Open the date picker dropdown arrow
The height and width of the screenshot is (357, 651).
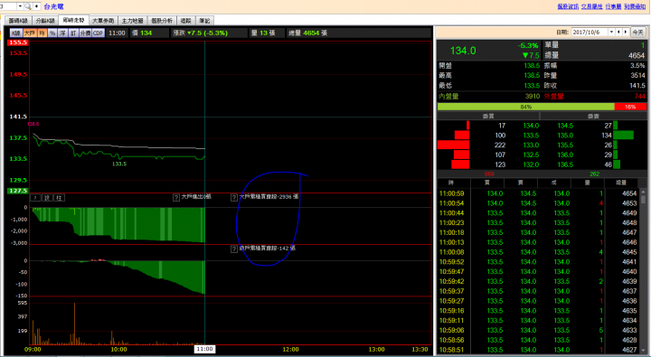tap(611, 32)
